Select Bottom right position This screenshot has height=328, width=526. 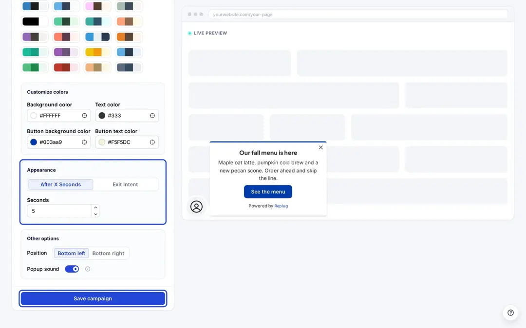coord(108,253)
